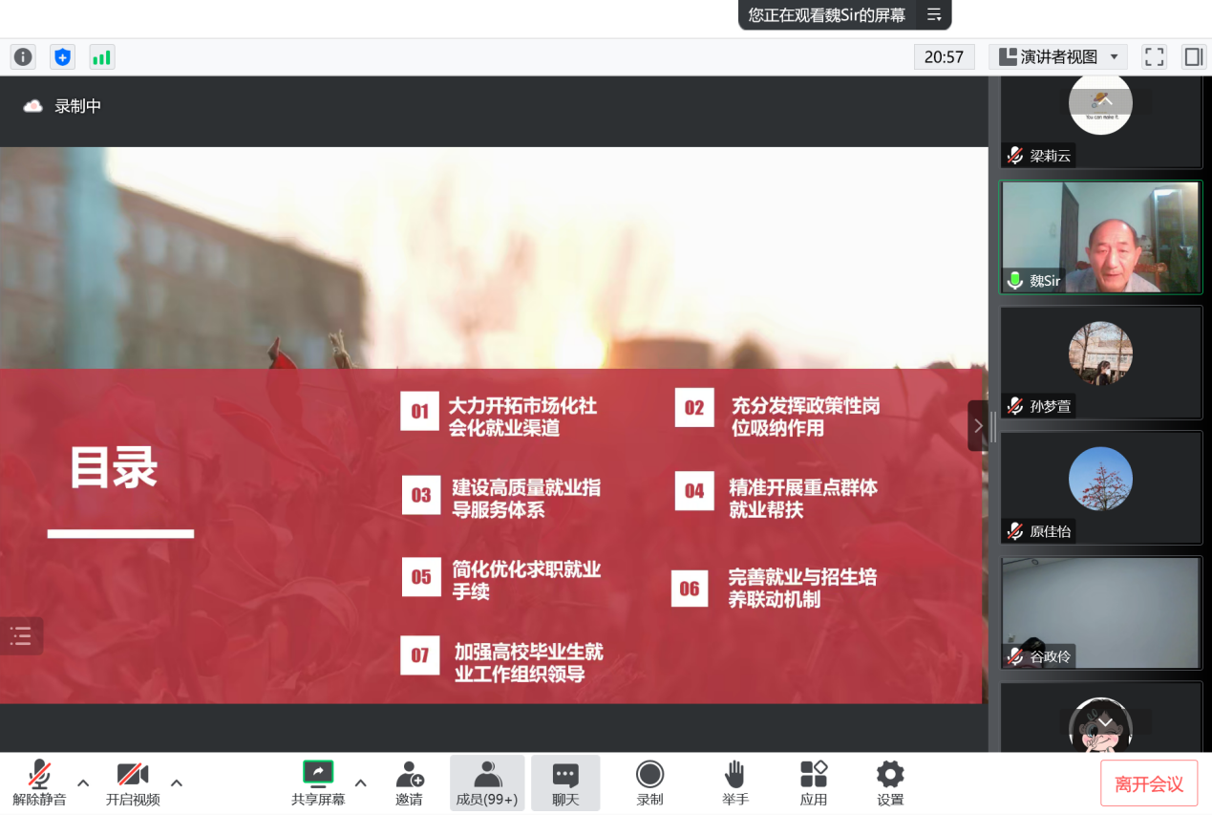Open the screen-share options menu at top
The width and height of the screenshot is (1212, 815).
click(934, 14)
